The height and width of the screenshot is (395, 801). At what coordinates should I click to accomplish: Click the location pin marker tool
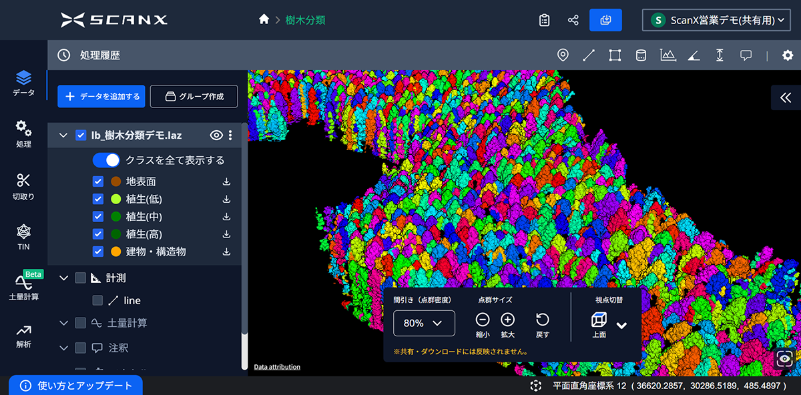[x=563, y=55]
